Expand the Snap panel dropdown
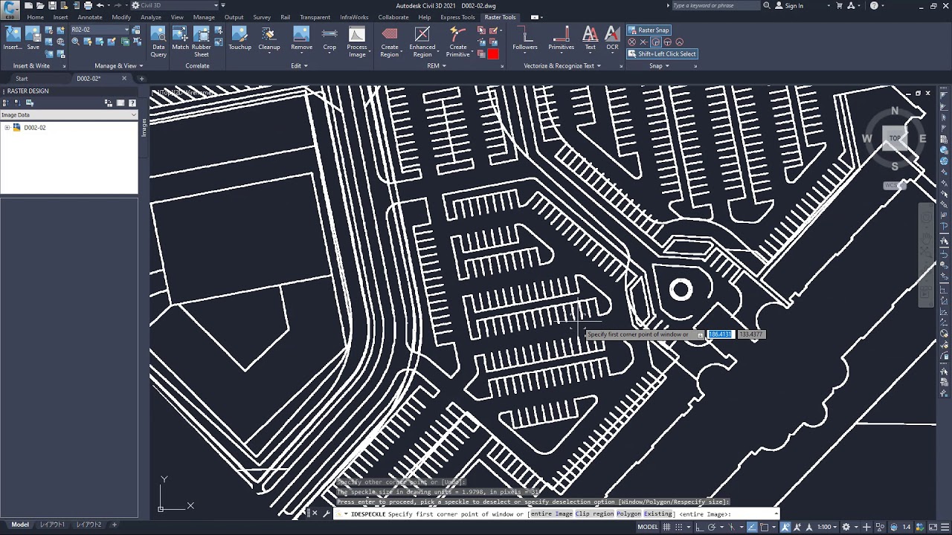 658,66
